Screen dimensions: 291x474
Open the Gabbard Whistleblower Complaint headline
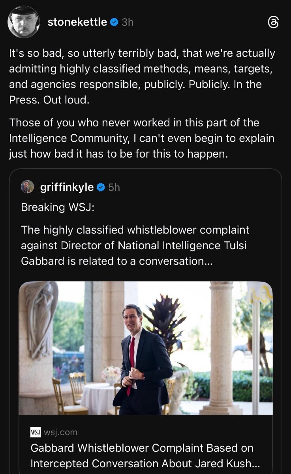(x=145, y=455)
